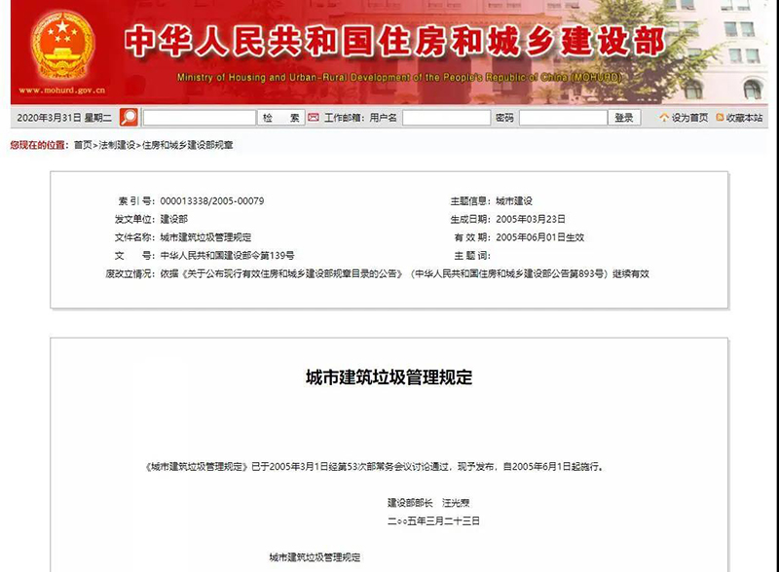779x572 pixels.
Task: Open the 收藏本站 link
Action: point(744,118)
